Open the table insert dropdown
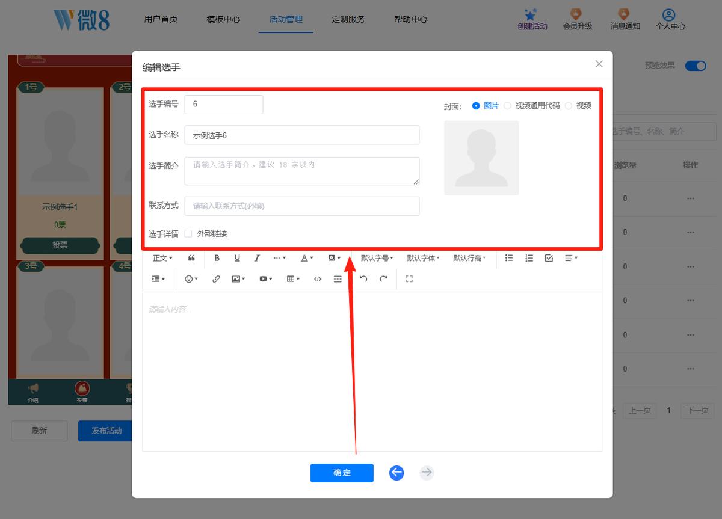The width and height of the screenshot is (722, 519). click(293, 279)
